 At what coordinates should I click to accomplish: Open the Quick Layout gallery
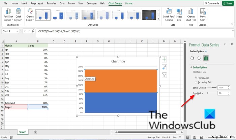[18, 15]
